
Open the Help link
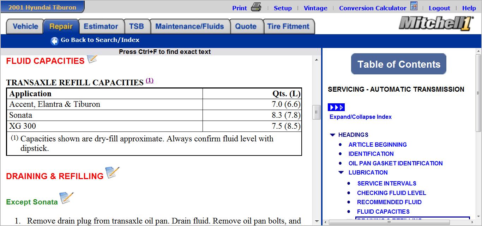[x=469, y=8]
